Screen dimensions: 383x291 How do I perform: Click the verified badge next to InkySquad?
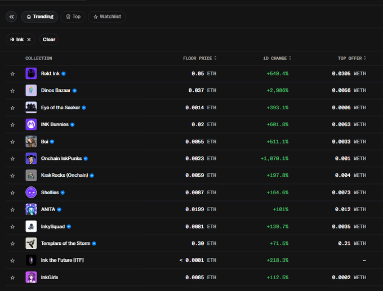[69, 226]
